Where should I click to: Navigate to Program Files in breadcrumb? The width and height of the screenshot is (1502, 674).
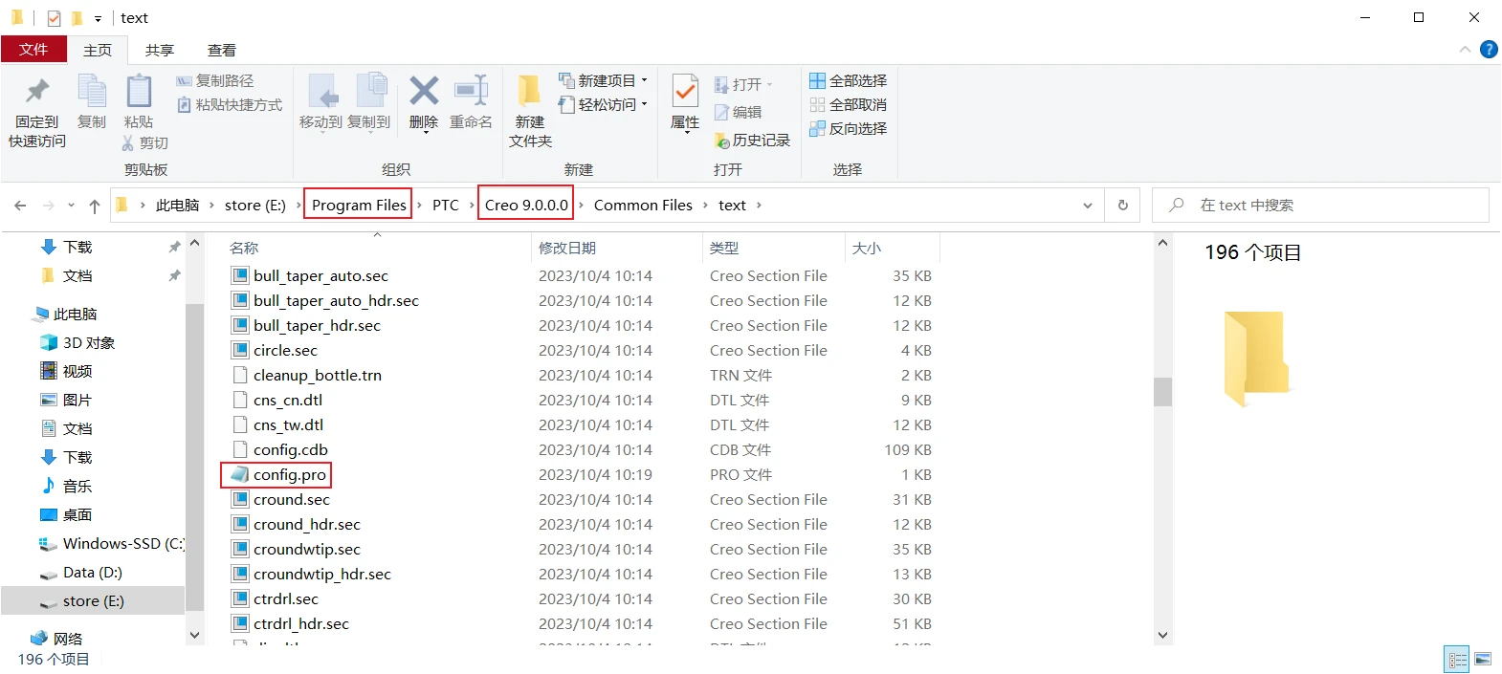[359, 206]
